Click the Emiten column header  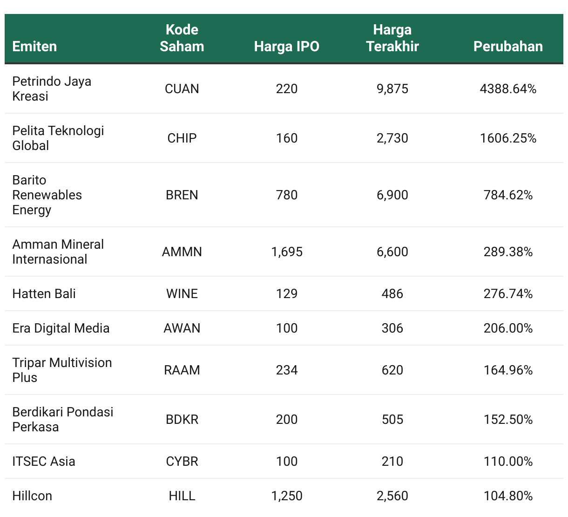coord(34,46)
